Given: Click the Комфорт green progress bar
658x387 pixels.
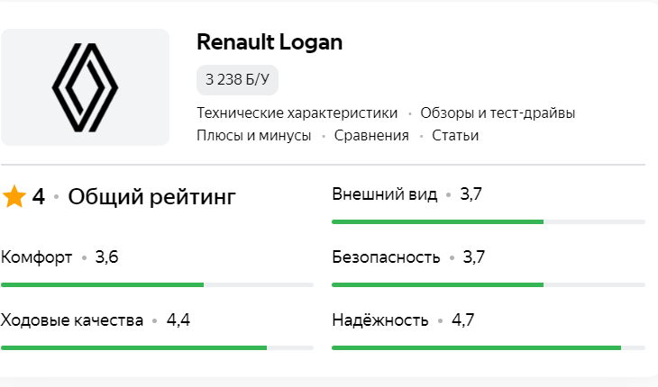Looking at the screenshot, I should 158,284.
